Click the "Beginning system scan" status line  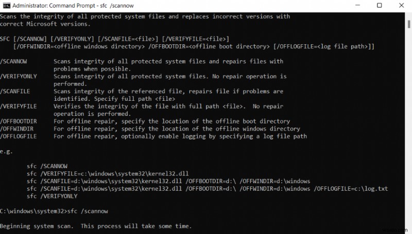[95, 226]
